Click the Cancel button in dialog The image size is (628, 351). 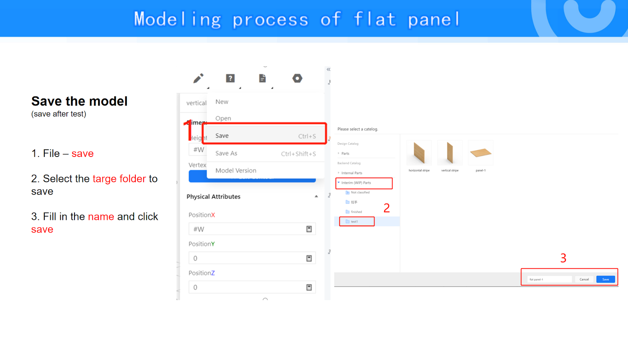584,279
